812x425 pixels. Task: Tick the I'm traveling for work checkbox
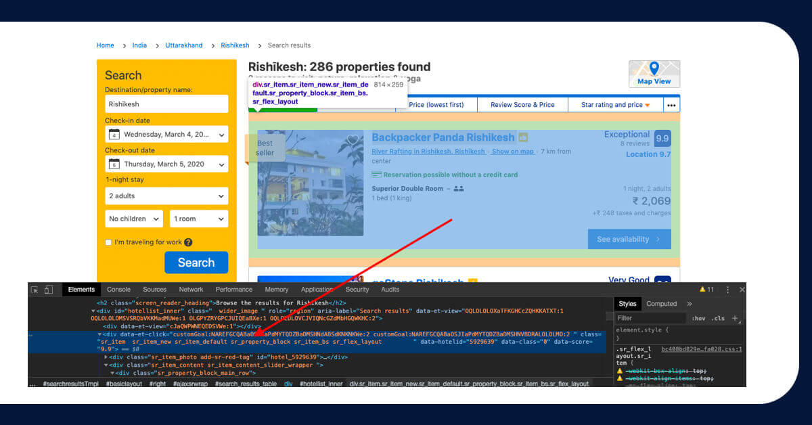point(108,242)
